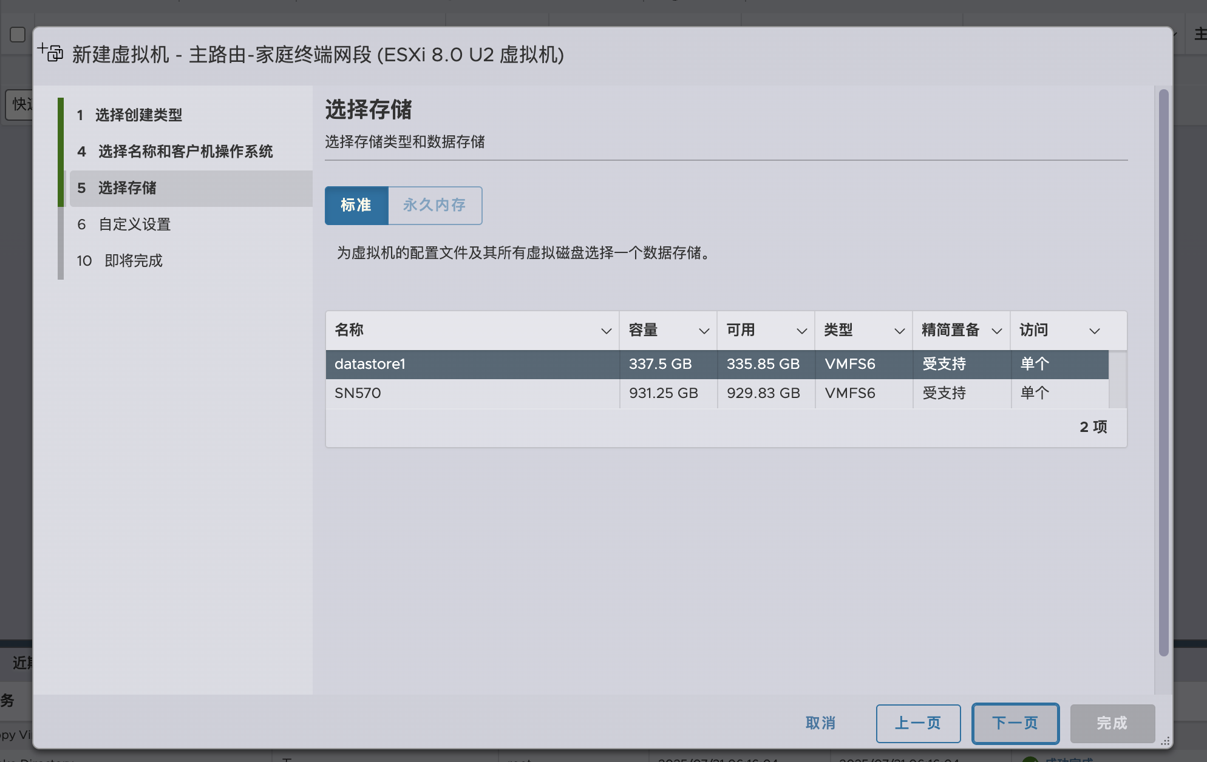
Task: Open the 精简置备 column filter chevron
Action: tap(997, 331)
